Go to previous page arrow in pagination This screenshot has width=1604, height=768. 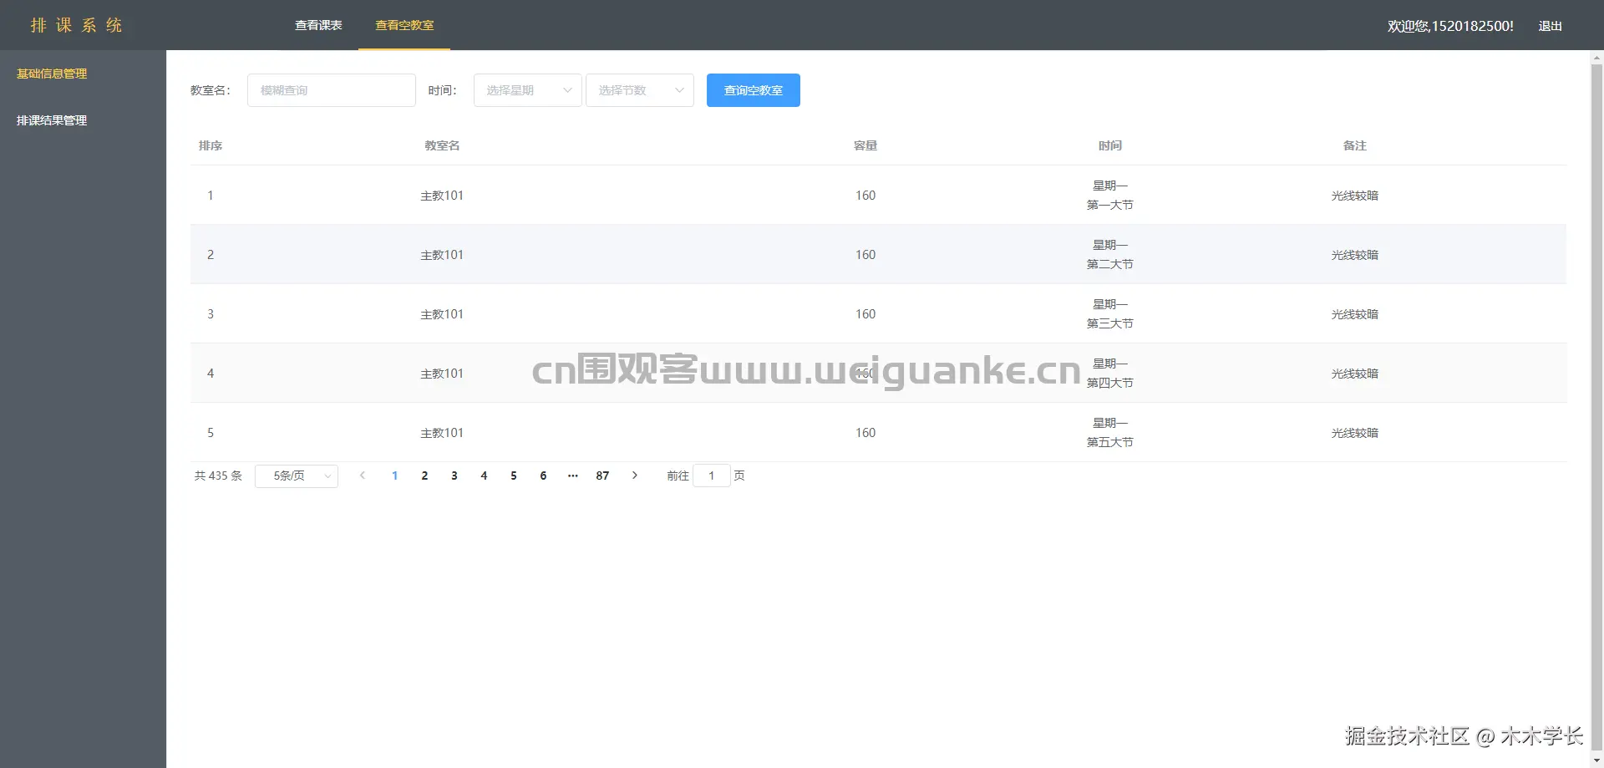(x=363, y=476)
